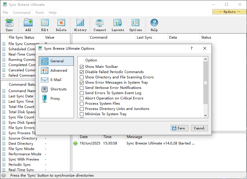Open the Command menu

22,12
